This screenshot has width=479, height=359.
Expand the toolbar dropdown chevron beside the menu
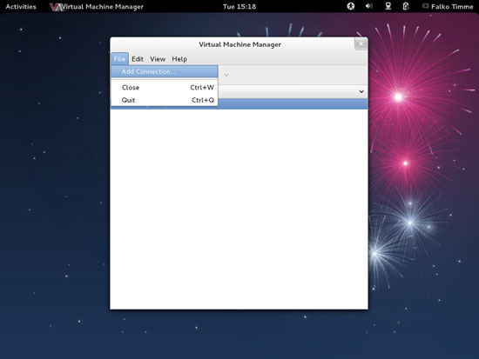click(x=226, y=75)
